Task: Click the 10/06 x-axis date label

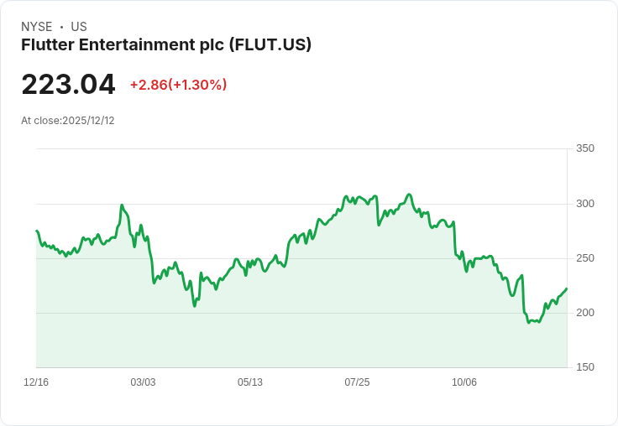Action: coord(463,382)
